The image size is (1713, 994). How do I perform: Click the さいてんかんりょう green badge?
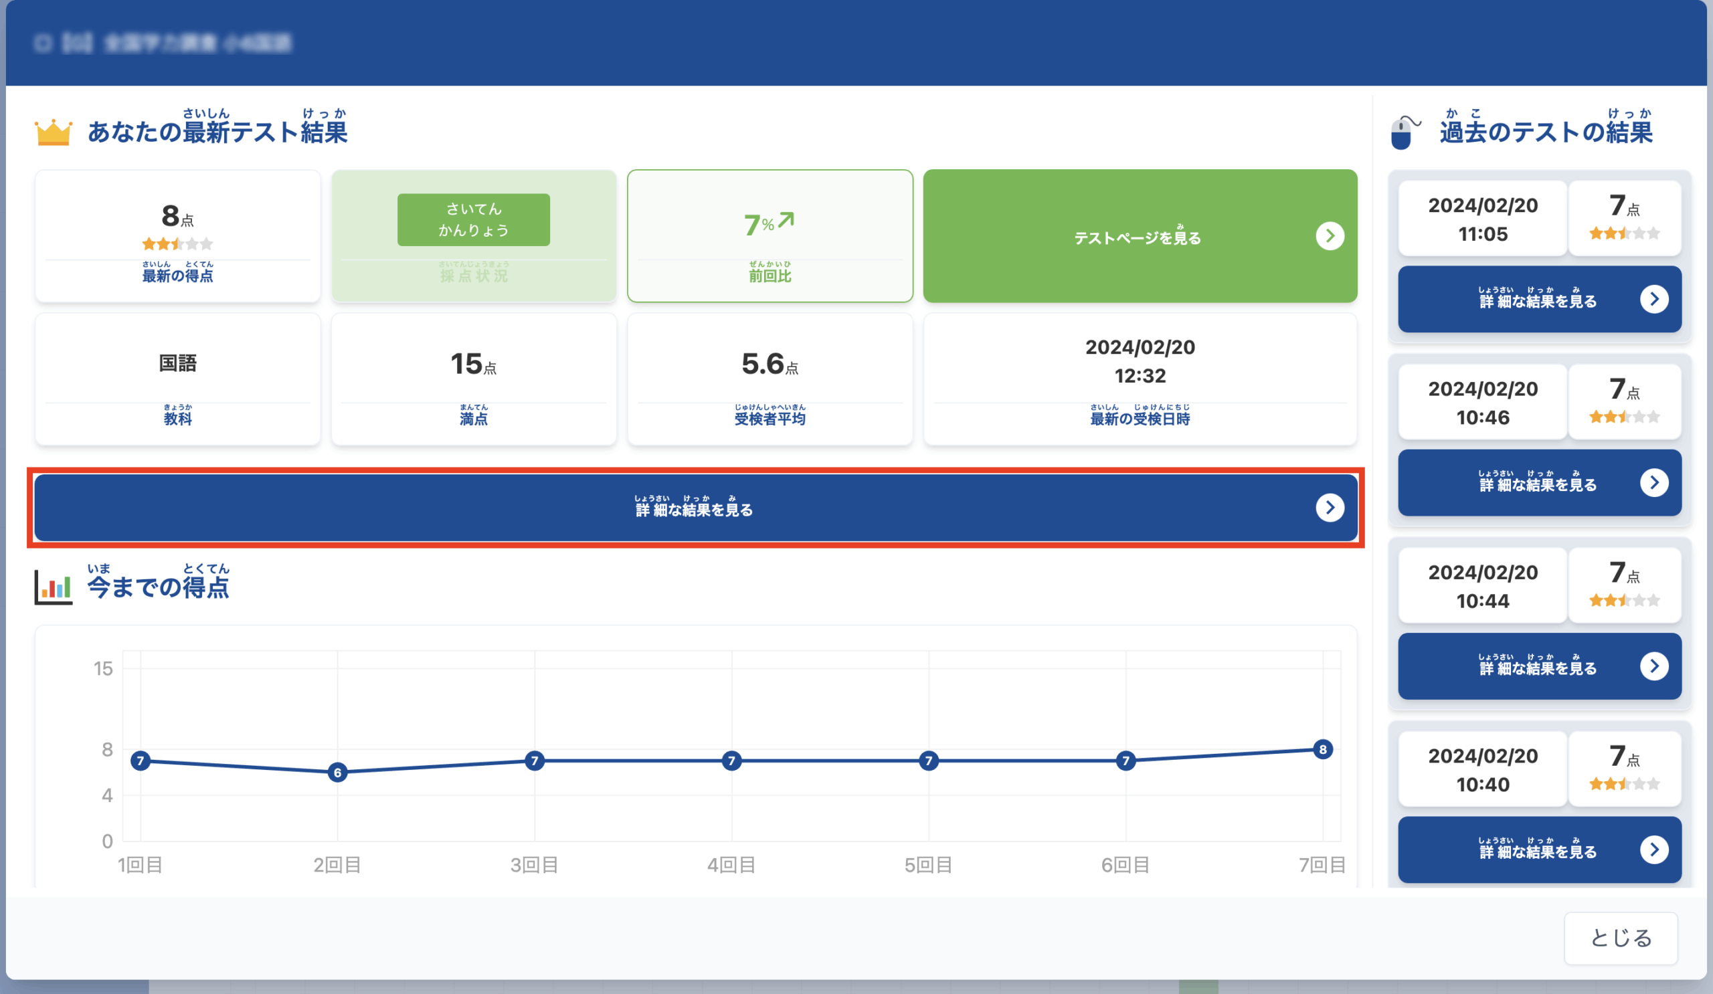pos(473,219)
